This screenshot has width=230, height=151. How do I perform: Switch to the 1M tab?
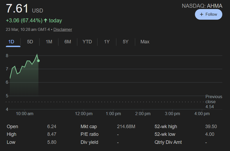49,42
